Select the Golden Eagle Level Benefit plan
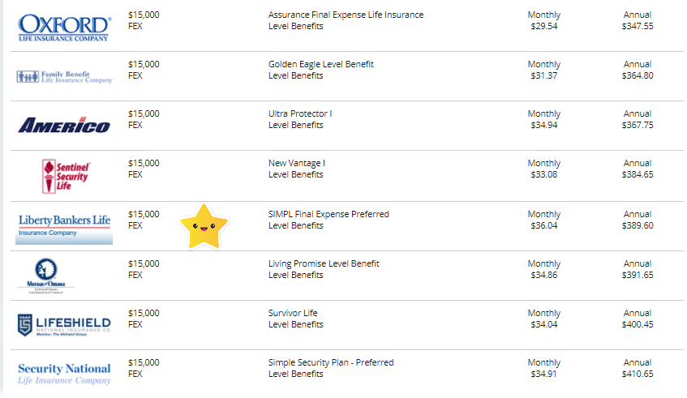 pos(320,64)
